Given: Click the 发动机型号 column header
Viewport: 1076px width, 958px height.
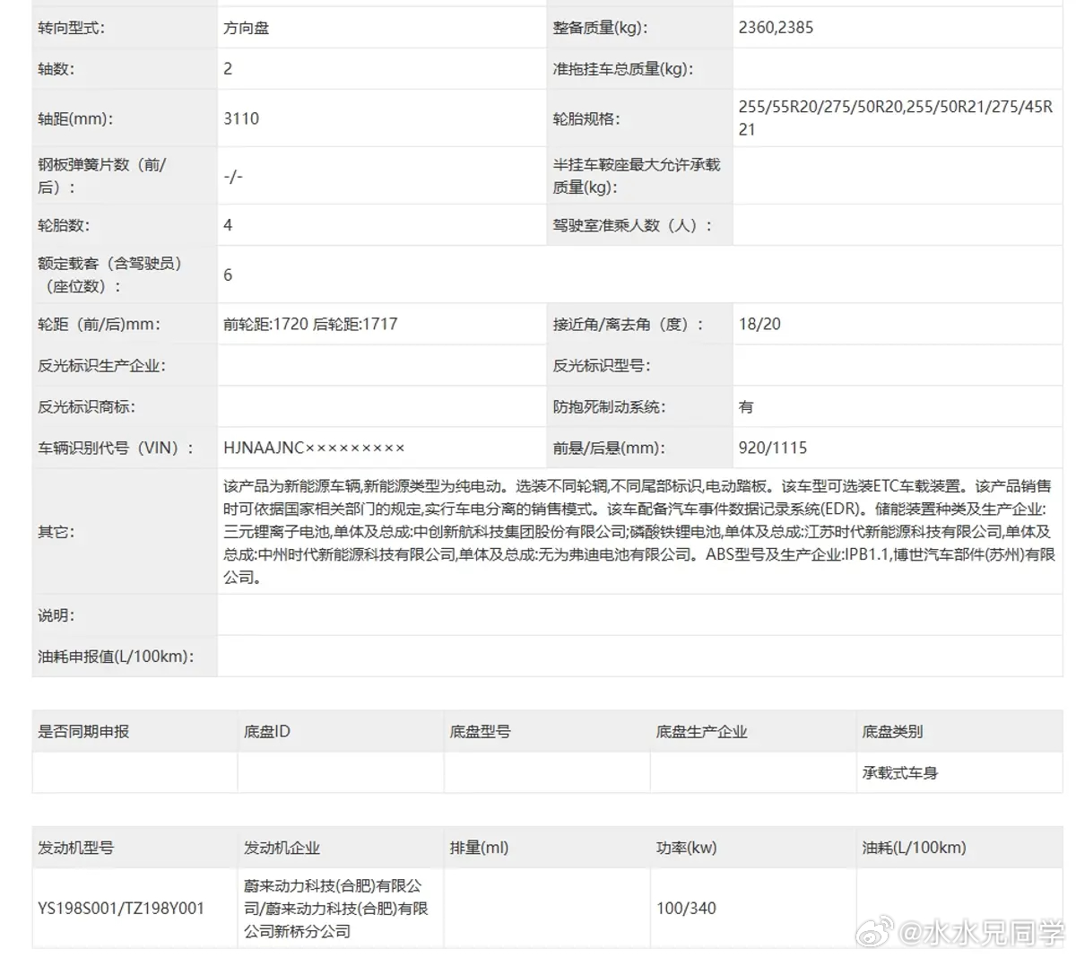Looking at the screenshot, I should coord(75,848).
